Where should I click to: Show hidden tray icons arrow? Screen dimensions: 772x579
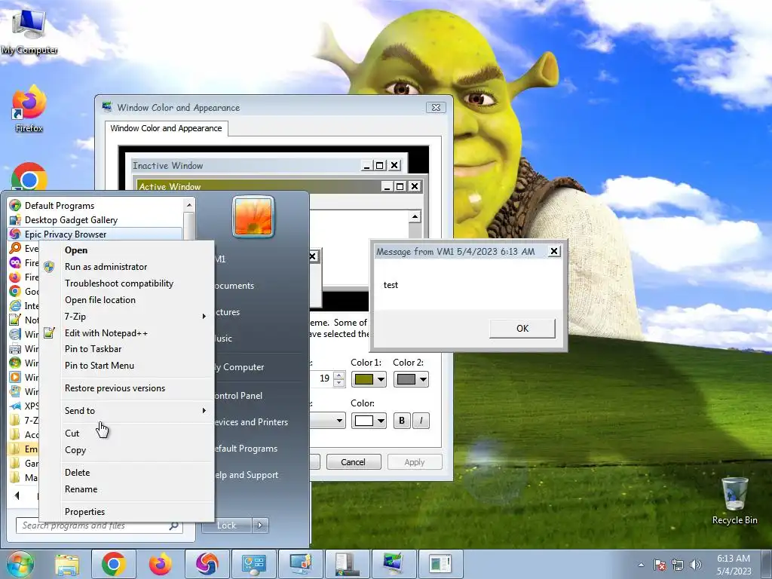click(641, 565)
